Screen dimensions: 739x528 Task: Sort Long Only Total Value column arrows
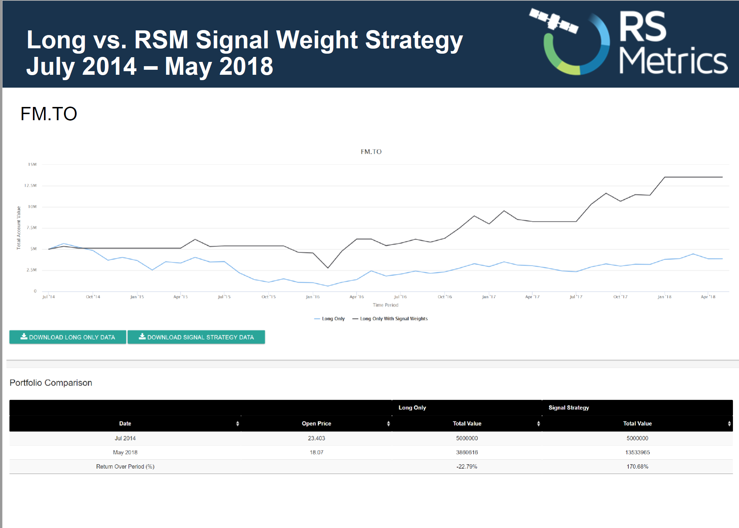538,424
